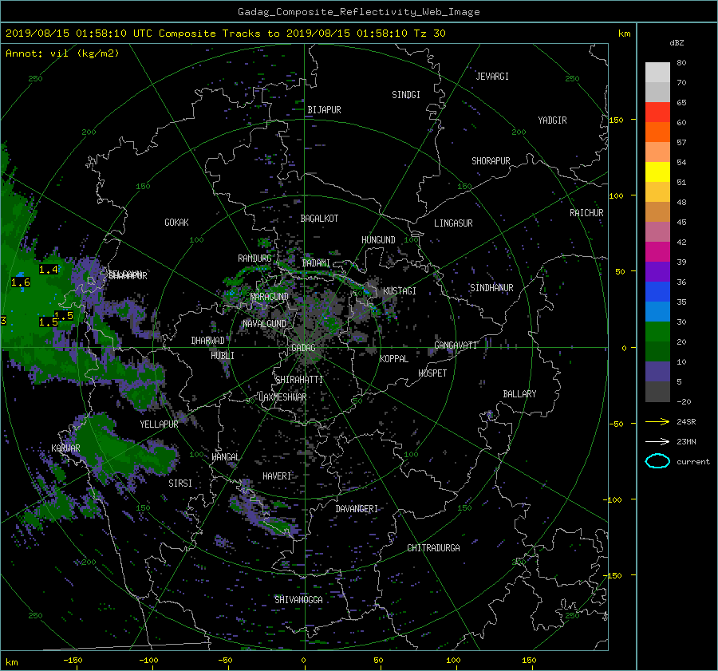This screenshot has height=671, width=718.
Task: Click the LAXMESHWAR city label
Action: click(282, 397)
